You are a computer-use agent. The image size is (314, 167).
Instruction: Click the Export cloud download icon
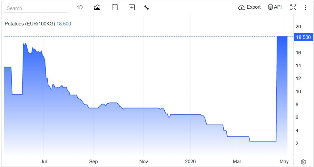tap(241, 7)
